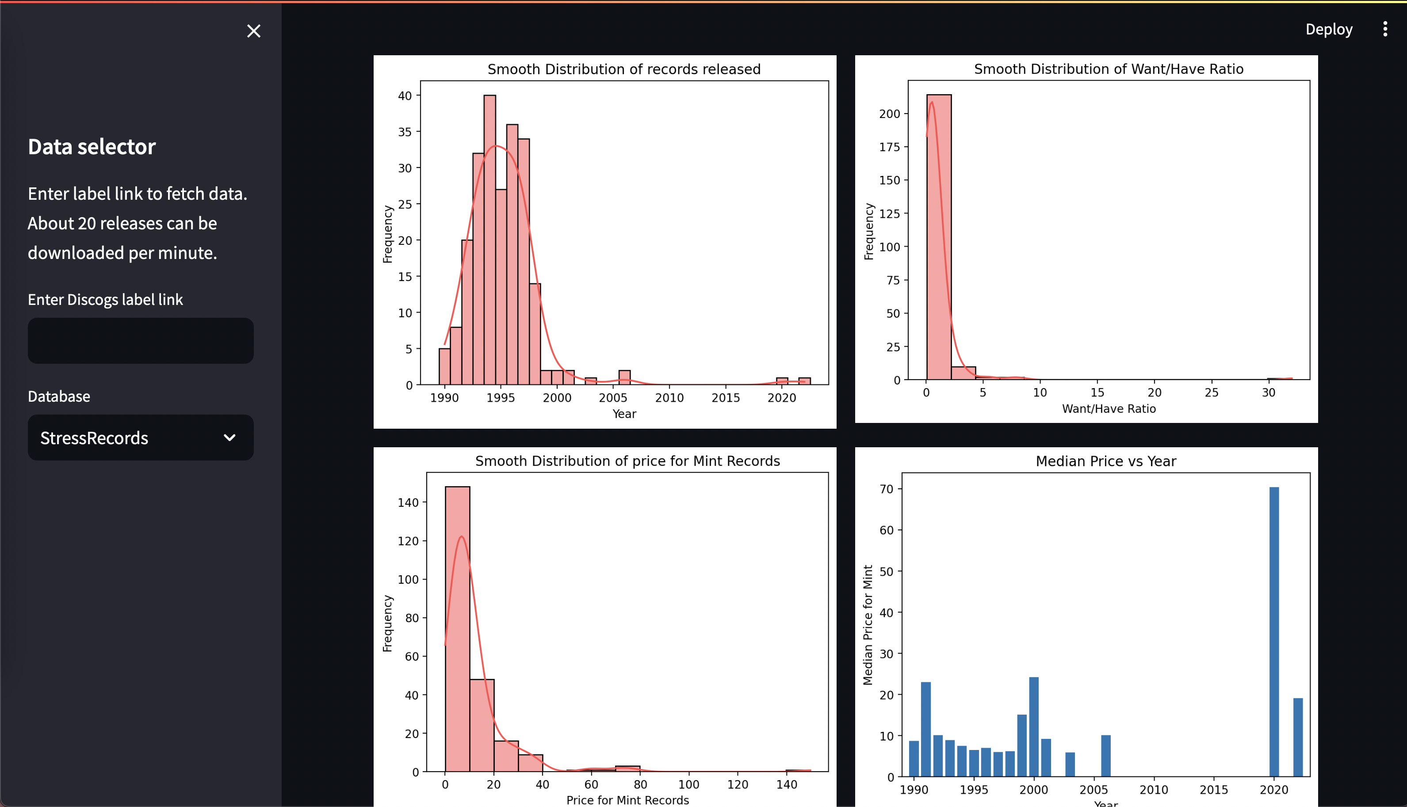Image resolution: width=1407 pixels, height=807 pixels.
Task: Click the tallest bar in Mint price histogram
Action: [x=457, y=629]
